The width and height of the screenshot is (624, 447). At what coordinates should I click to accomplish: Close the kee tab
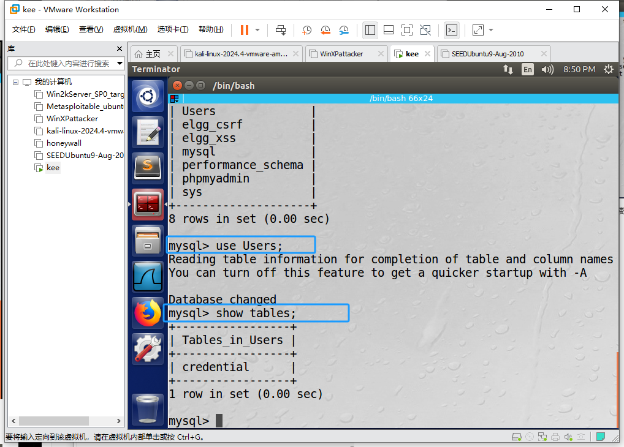point(427,54)
